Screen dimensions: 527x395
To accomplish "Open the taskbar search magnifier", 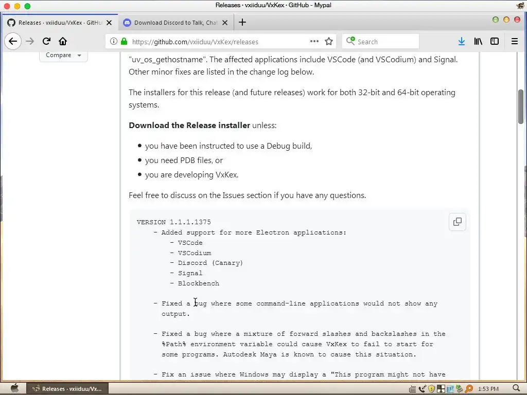I will tap(516, 389).
